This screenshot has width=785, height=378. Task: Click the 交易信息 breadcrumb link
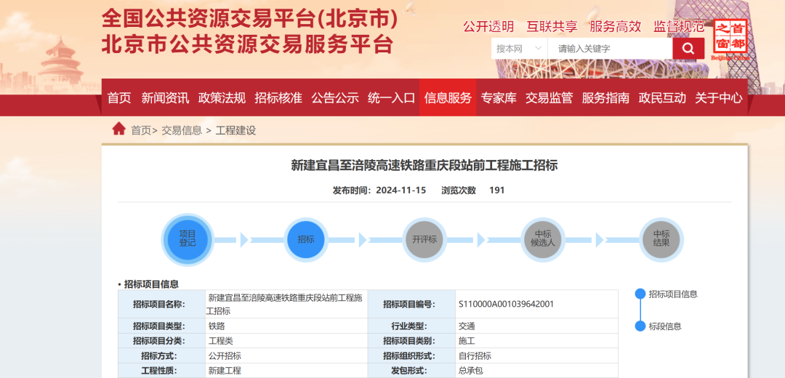click(x=182, y=131)
